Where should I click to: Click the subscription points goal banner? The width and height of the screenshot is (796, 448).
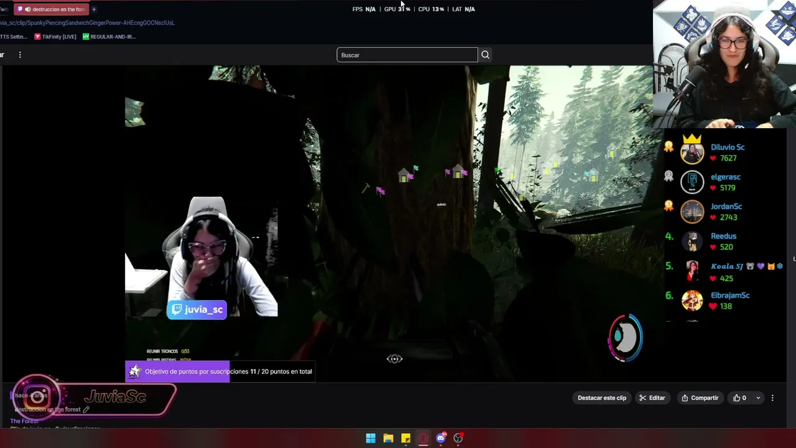pyautogui.click(x=220, y=371)
